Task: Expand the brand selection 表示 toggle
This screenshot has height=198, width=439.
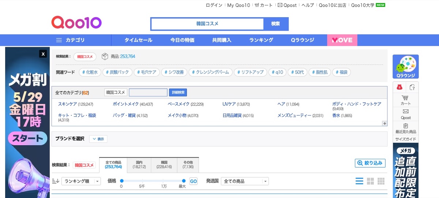Action: point(98,139)
